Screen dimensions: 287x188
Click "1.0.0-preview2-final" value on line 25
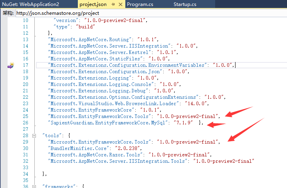(188, 116)
